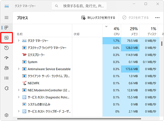Click the 79.5 MB memory cell
Screen dimensions: 164x121
pos(130,41)
